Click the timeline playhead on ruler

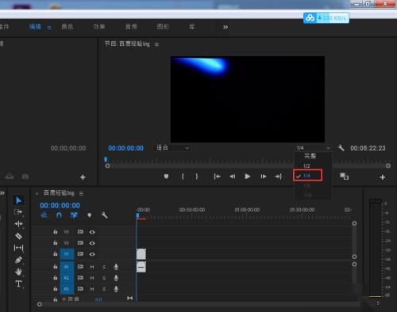(x=137, y=216)
